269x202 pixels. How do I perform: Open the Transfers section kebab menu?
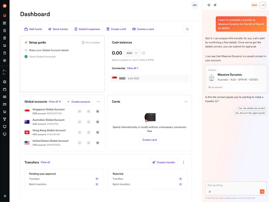coord(184,162)
